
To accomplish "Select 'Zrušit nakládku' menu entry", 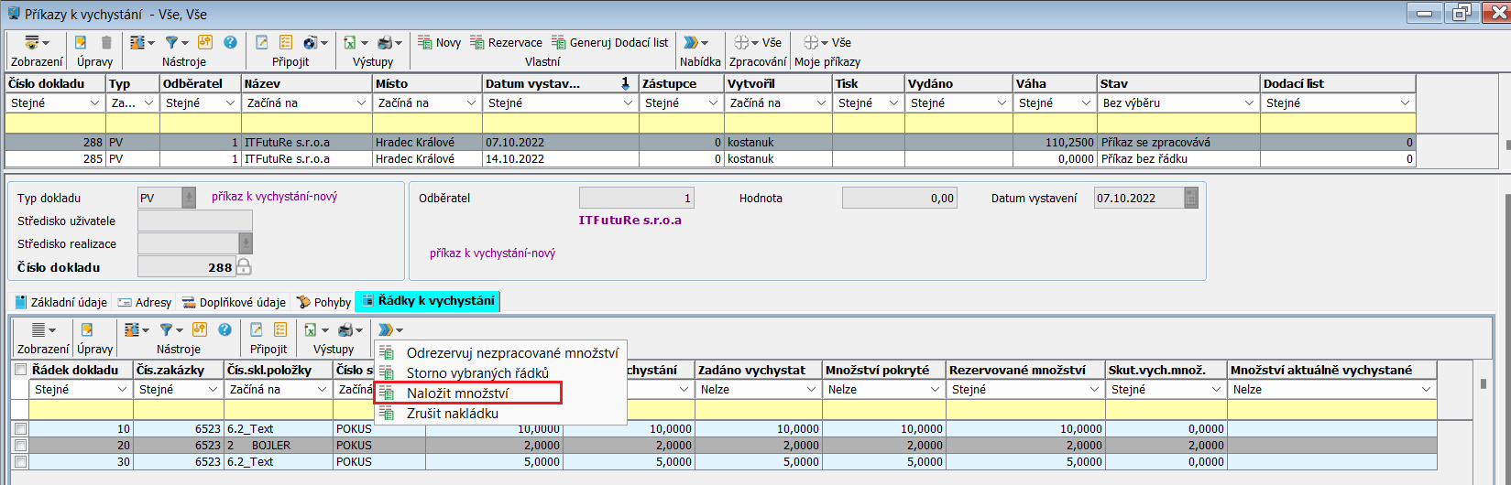I will [x=452, y=414].
